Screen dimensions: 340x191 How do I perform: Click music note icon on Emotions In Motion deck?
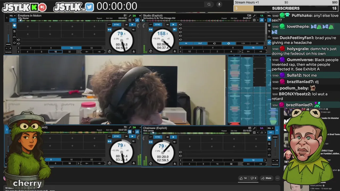137,20
